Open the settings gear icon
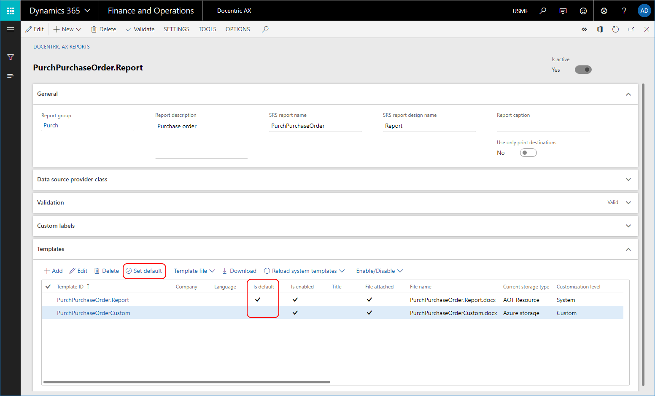 pyautogui.click(x=604, y=11)
